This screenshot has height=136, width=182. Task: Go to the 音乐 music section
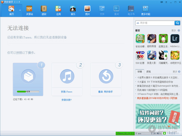(x=73, y=10)
